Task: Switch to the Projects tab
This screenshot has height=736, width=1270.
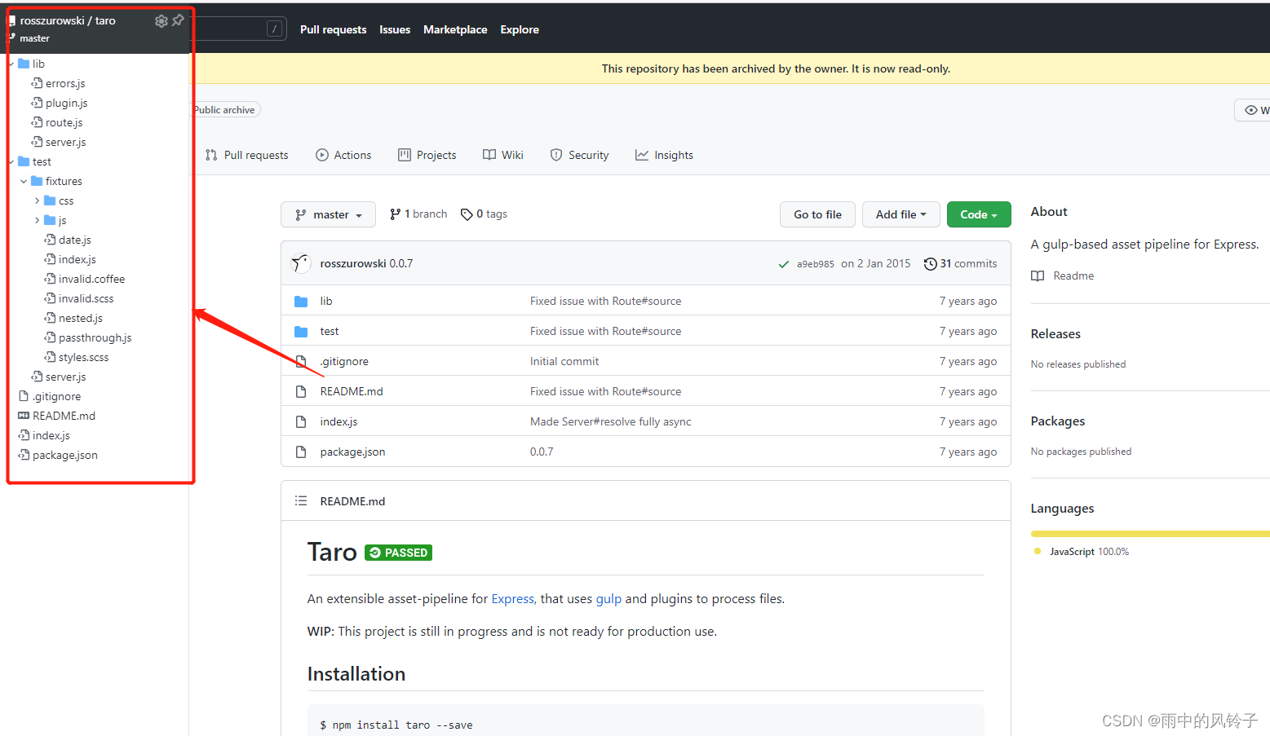Action: click(x=427, y=155)
